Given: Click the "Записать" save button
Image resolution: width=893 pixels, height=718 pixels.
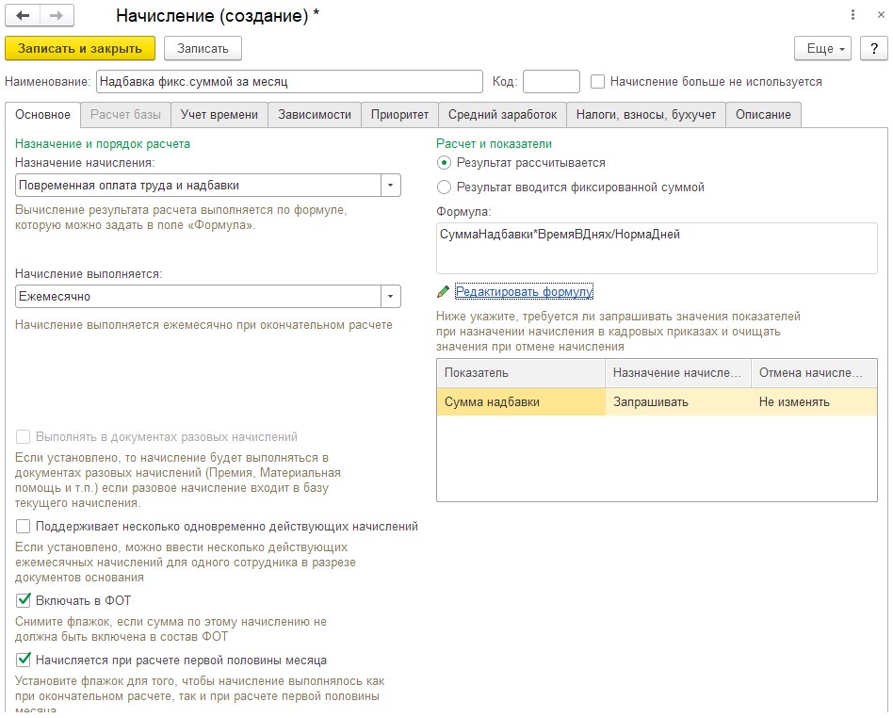Looking at the screenshot, I should point(203,48).
